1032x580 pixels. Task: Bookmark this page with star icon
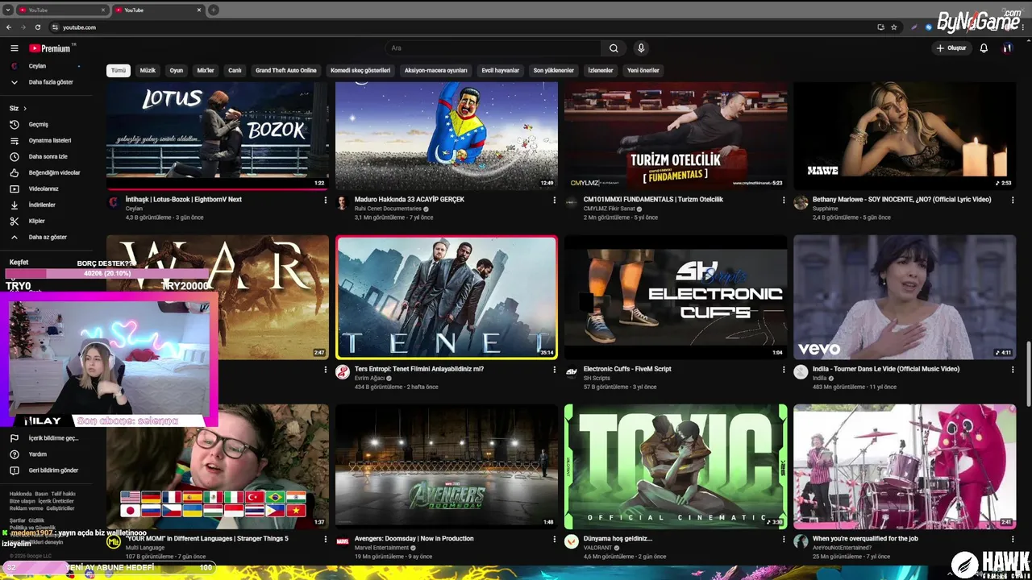[x=894, y=27]
